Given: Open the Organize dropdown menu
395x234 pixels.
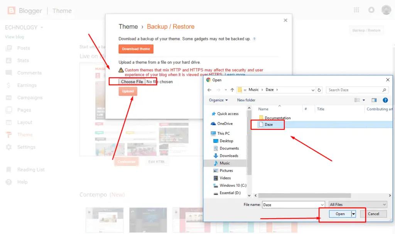Looking at the screenshot, I should (218, 100).
